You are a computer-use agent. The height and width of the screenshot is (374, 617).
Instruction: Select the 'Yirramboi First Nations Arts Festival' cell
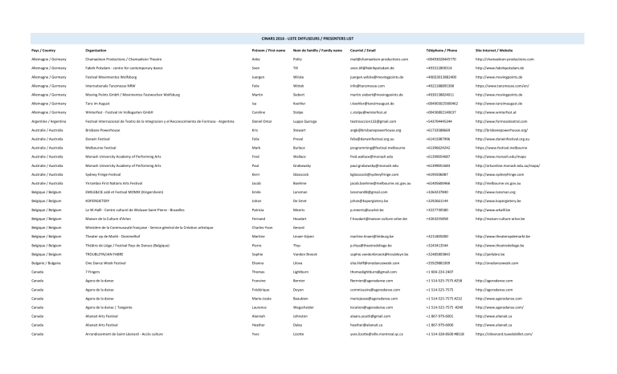click(x=114, y=183)
